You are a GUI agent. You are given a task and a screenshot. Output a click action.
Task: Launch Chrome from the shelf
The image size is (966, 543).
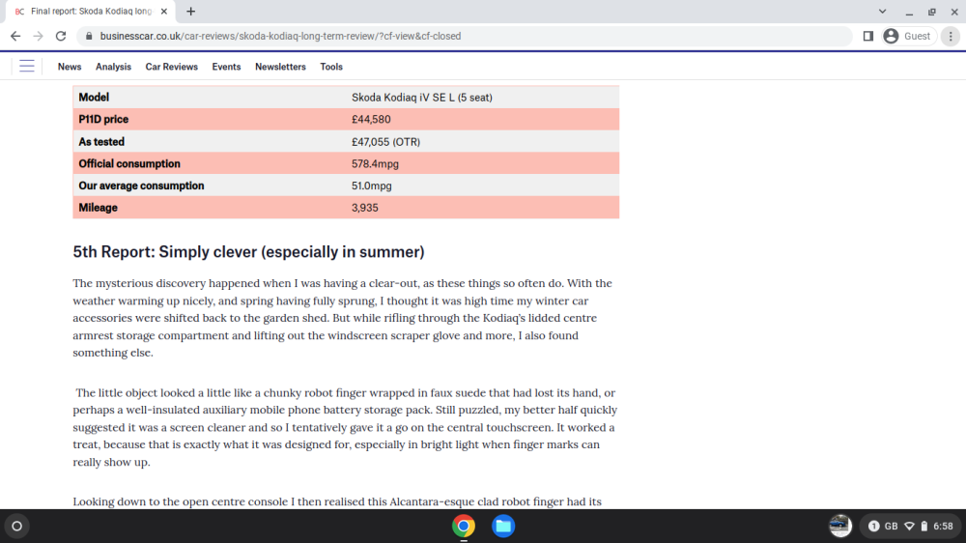pyautogui.click(x=464, y=527)
